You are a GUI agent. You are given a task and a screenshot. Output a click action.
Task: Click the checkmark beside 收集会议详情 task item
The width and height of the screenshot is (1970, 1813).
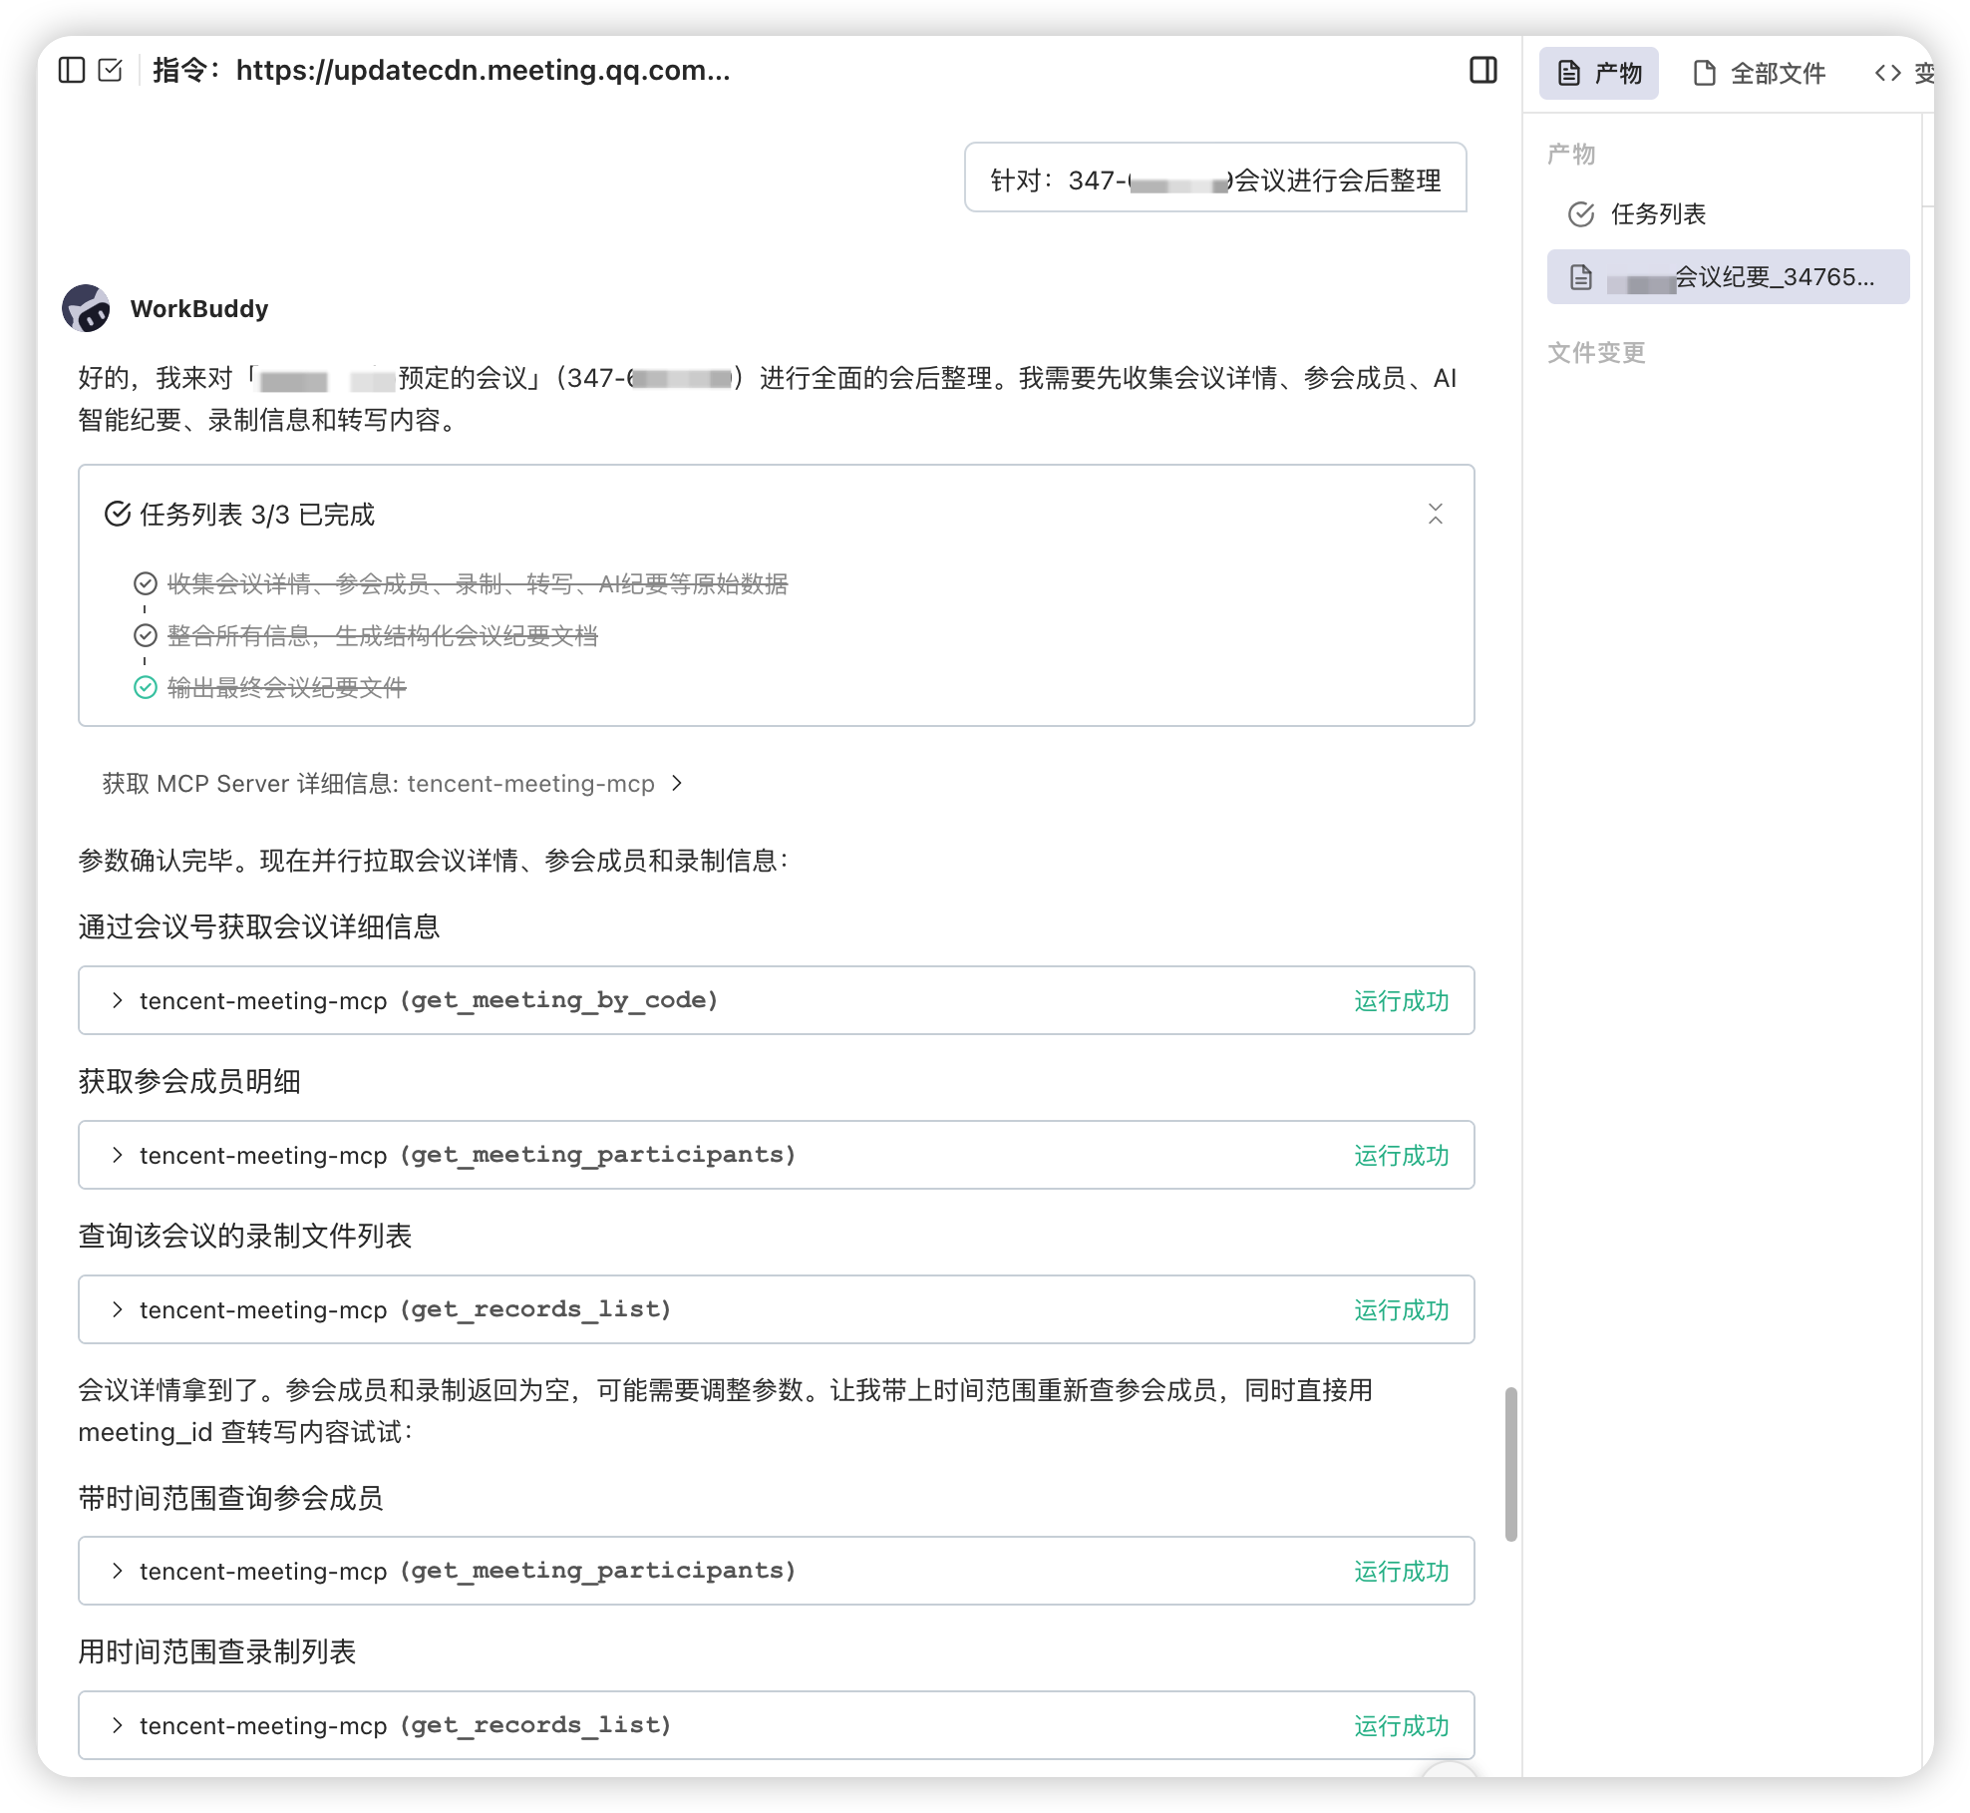[146, 584]
